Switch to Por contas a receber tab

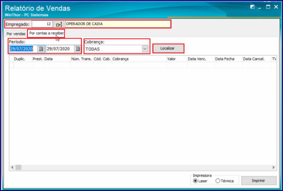pyautogui.click(x=46, y=33)
